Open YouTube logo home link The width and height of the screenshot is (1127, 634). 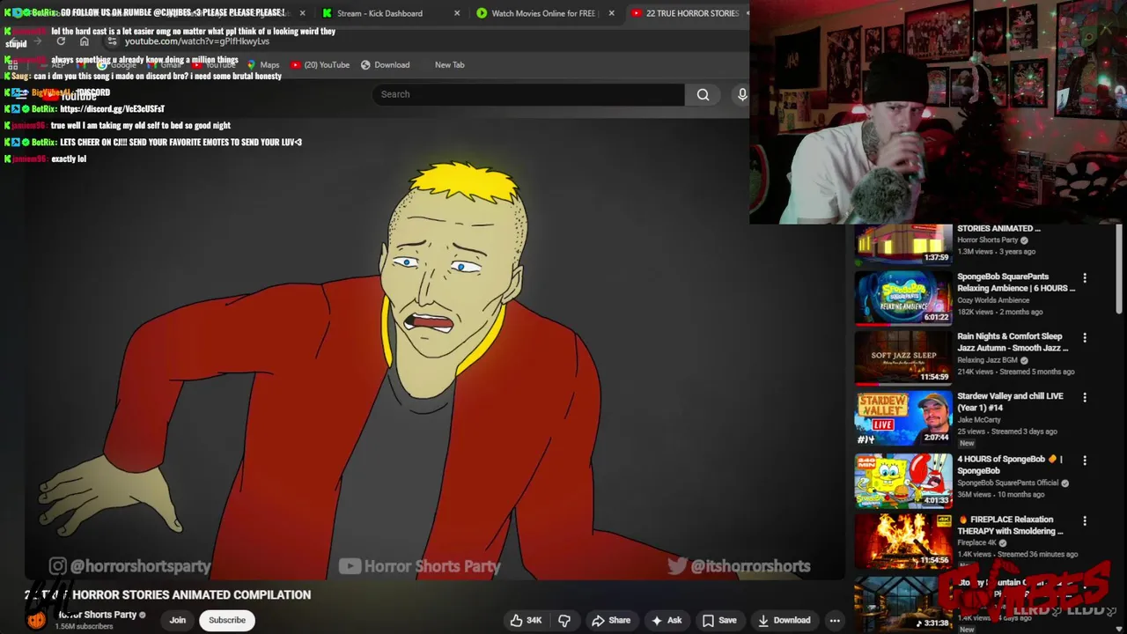point(69,94)
